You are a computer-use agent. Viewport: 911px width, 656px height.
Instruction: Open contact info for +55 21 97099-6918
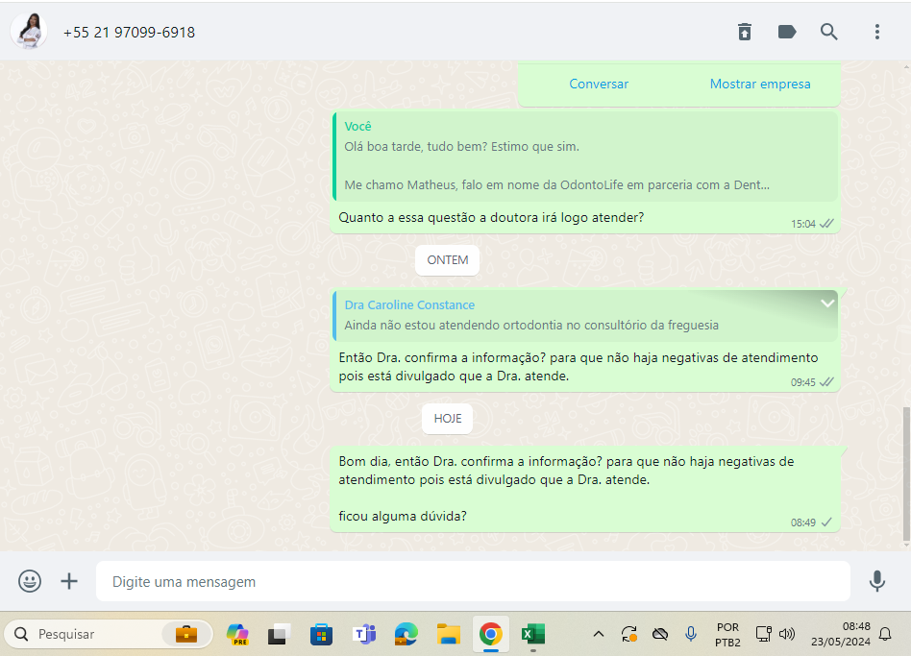coord(129,33)
